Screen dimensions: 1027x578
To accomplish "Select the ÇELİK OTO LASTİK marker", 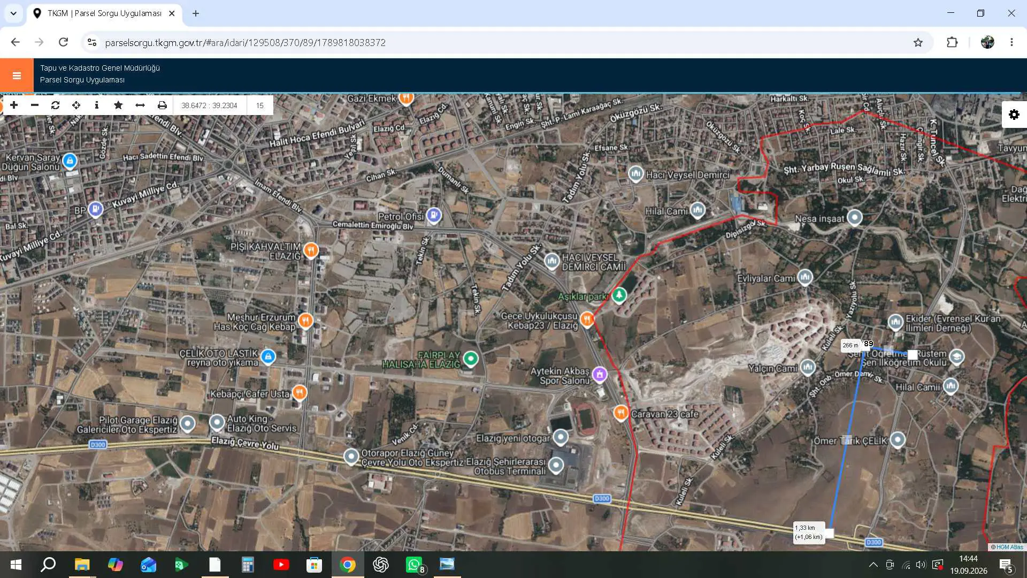I will pos(268,356).
